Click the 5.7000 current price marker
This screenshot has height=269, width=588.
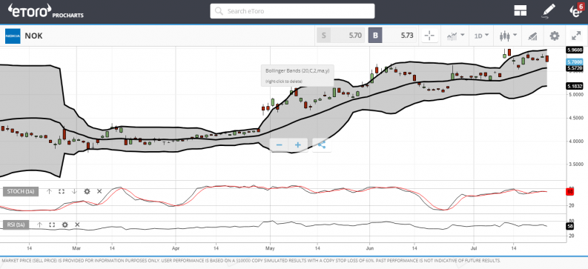tap(575, 62)
